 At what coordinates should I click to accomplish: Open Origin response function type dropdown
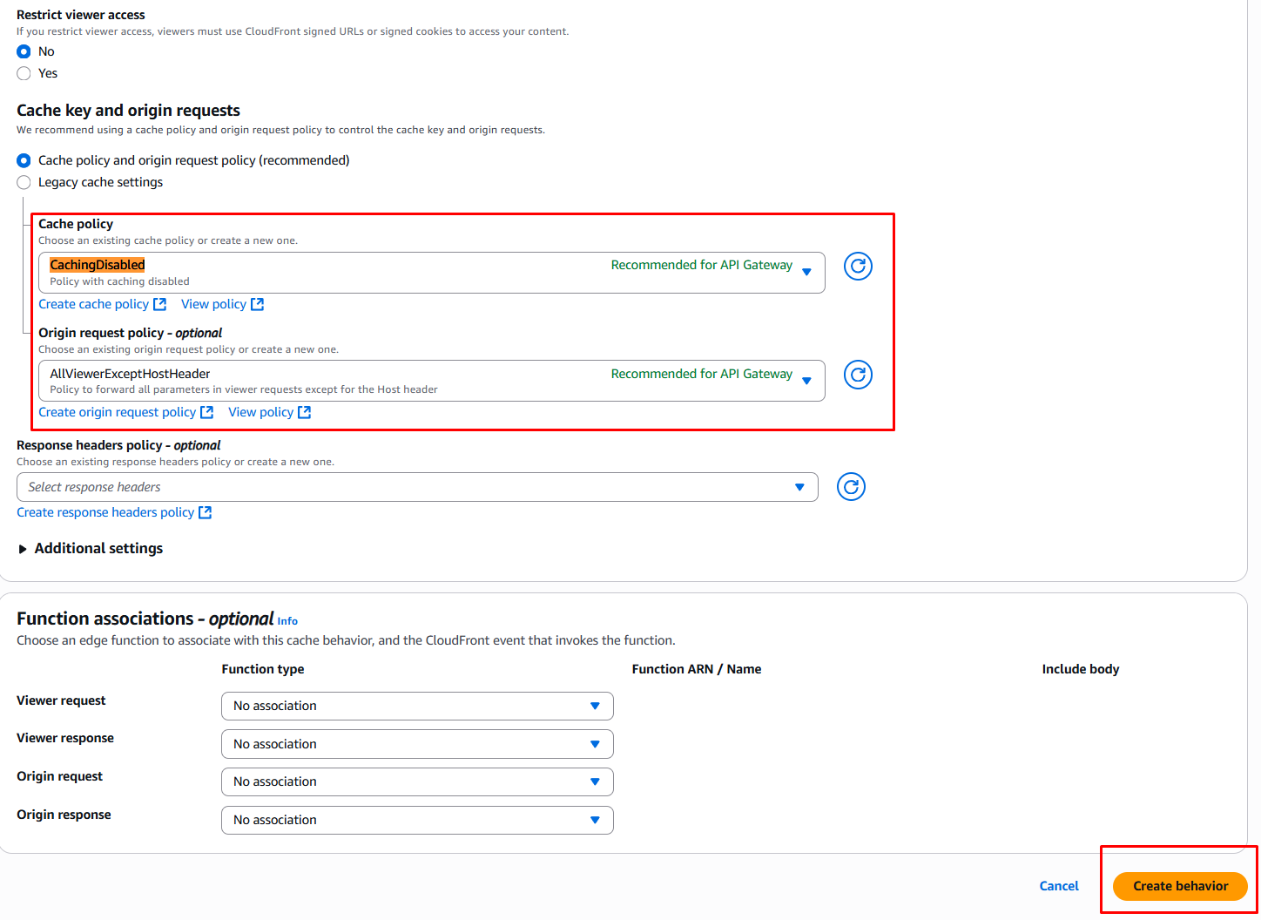[417, 820]
